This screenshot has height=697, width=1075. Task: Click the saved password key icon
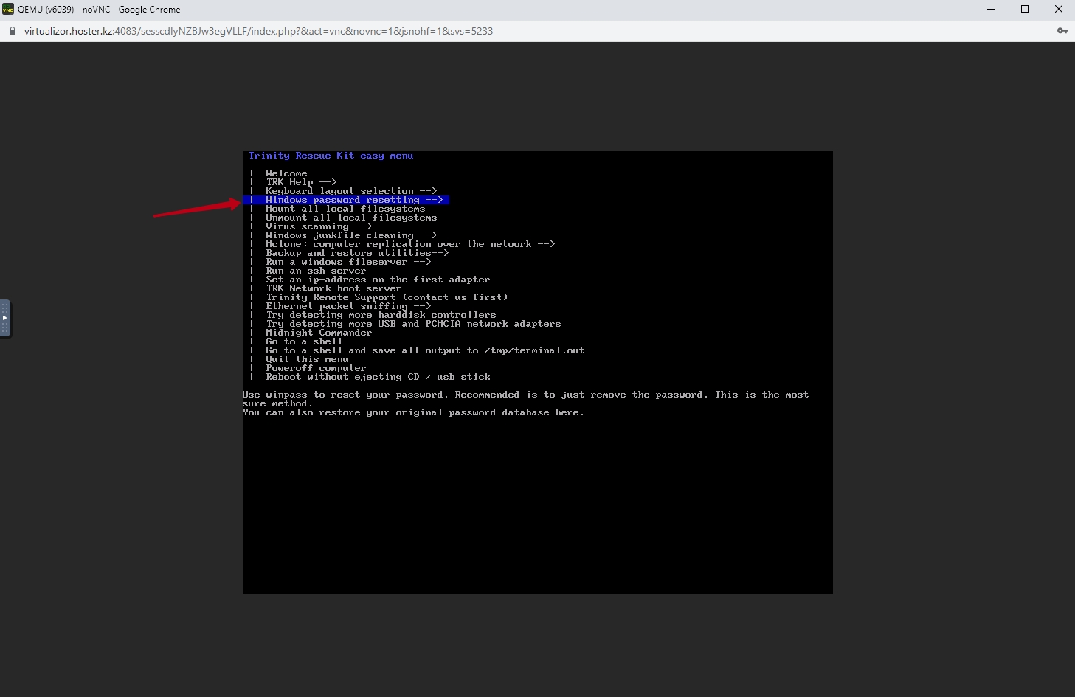(1062, 31)
